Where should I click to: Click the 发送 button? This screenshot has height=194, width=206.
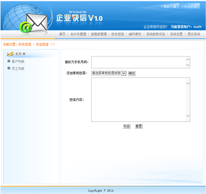pyautogui.click(x=126, y=126)
